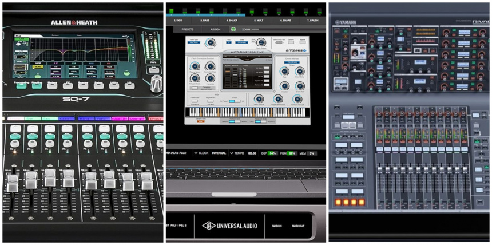Select the Retune Speed knob

(x=195, y=66)
